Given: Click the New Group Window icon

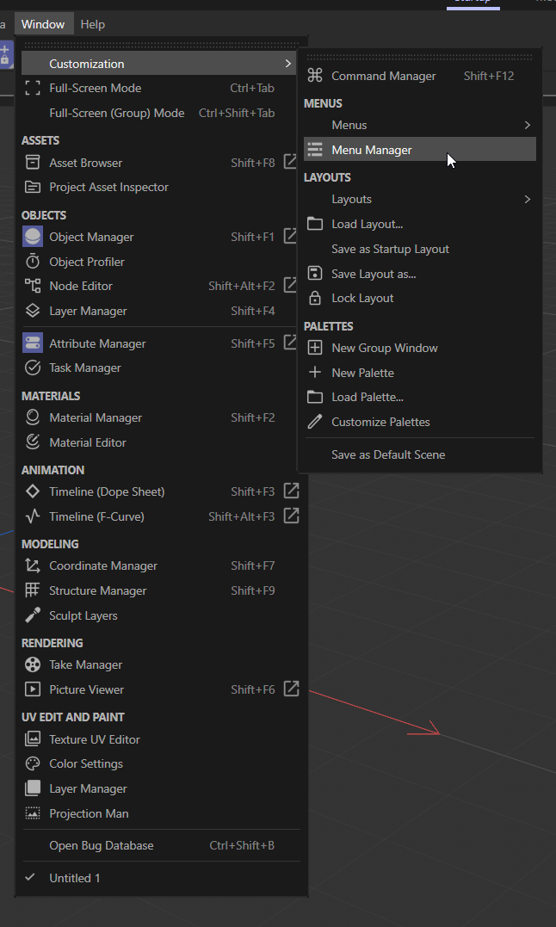Looking at the screenshot, I should point(315,348).
